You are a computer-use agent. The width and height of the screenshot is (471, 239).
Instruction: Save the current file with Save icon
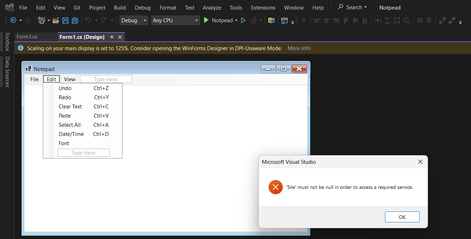(x=65, y=20)
